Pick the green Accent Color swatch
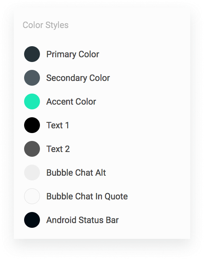Viewport: 204px width, 259px height. [32, 101]
